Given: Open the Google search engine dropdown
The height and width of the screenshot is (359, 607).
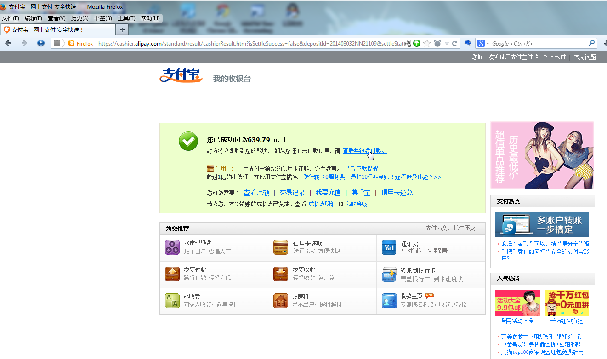Looking at the screenshot, I should (x=483, y=43).
